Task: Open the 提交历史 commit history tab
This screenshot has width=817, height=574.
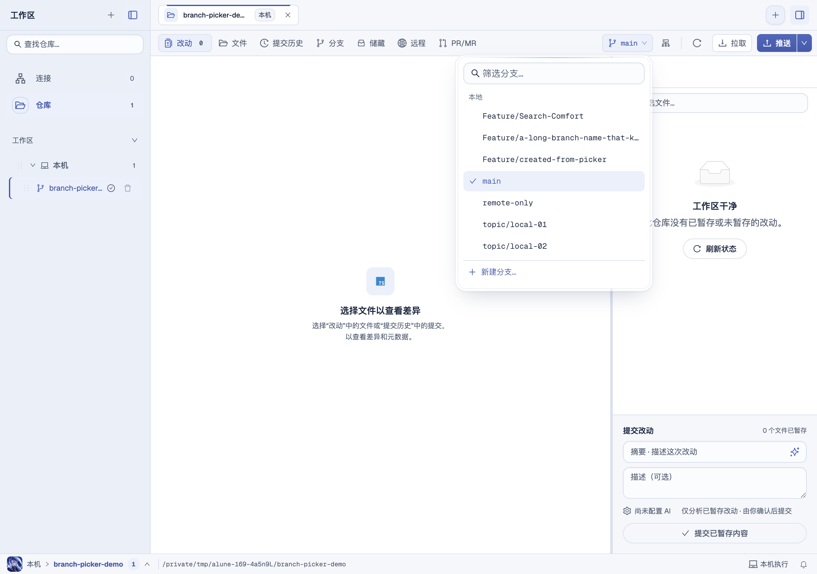Action: [281, 43]
